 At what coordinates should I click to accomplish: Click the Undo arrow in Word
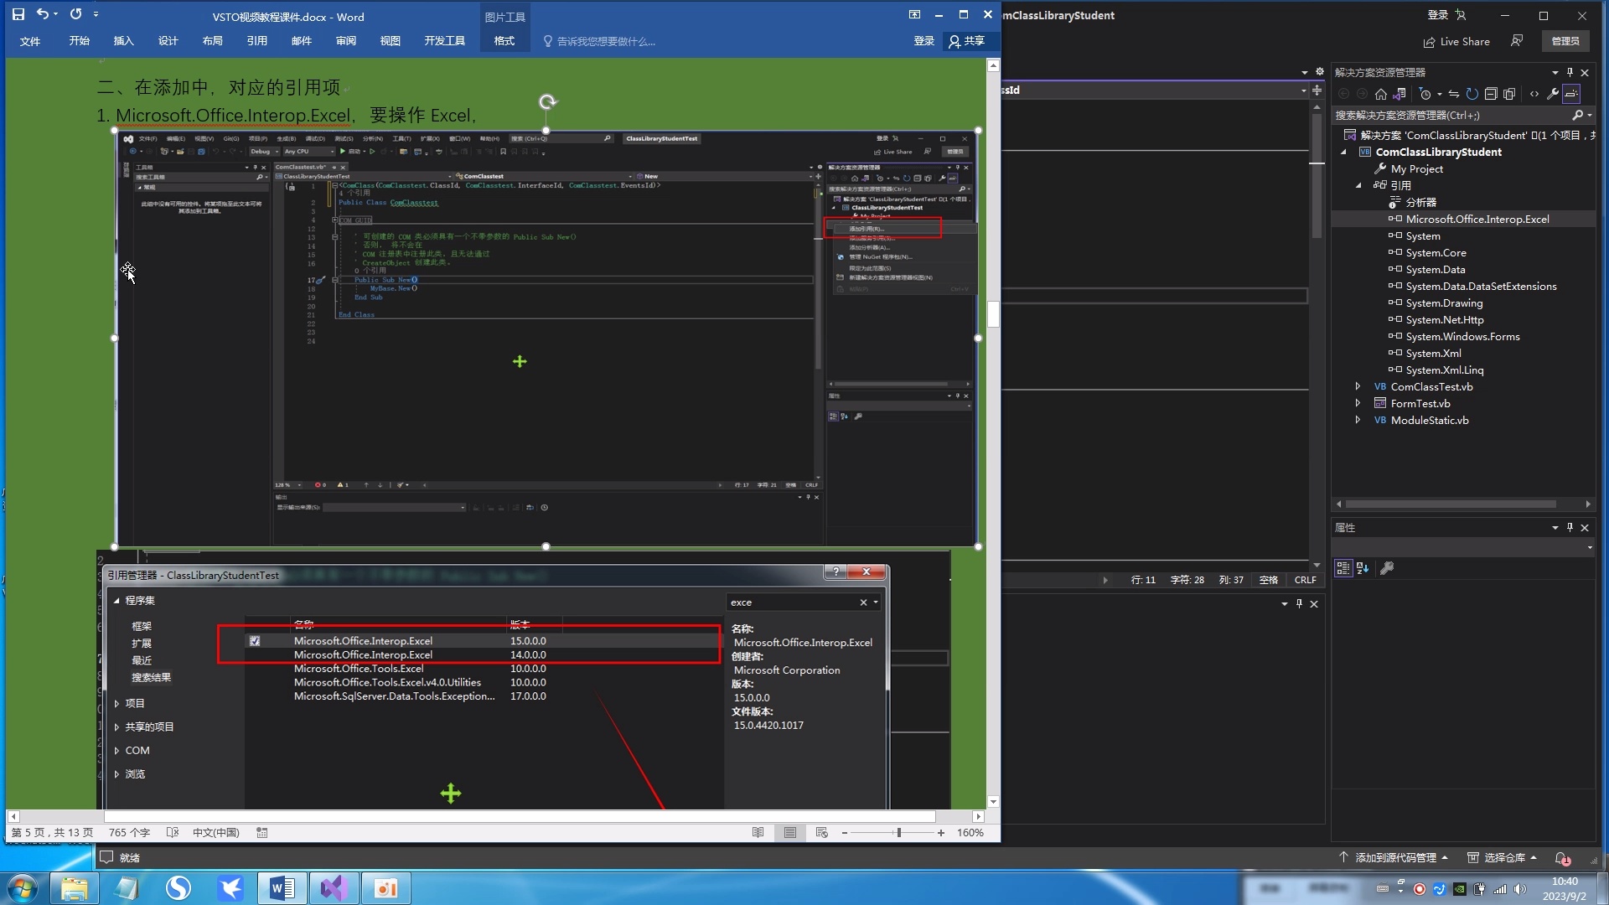click(42, 14)
